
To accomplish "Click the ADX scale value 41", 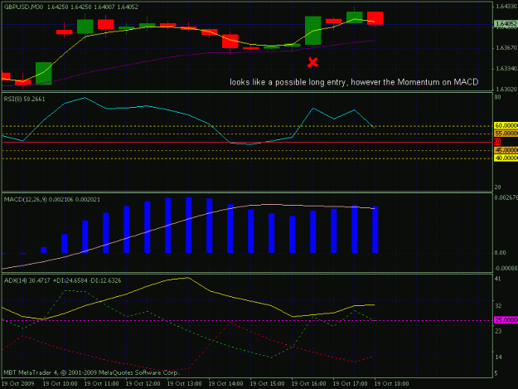I will pos(497,279).
